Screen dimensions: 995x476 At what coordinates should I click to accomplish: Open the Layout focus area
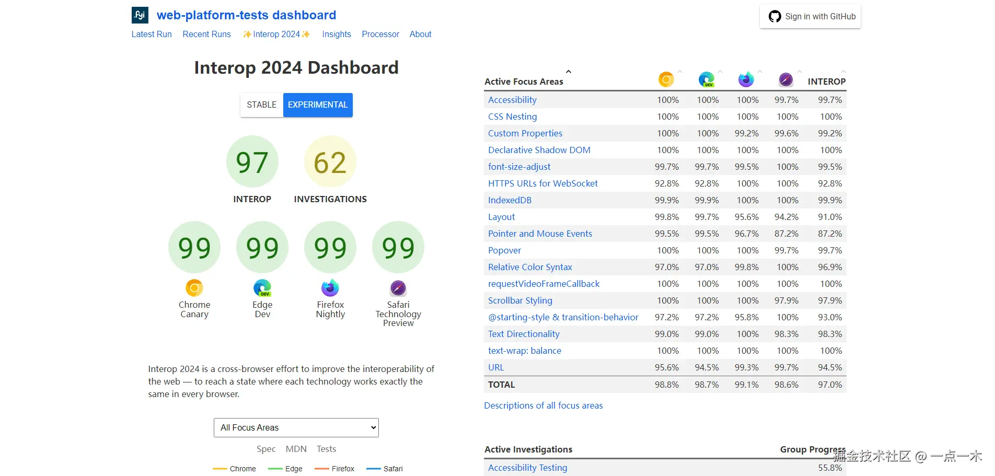(x=502, y=217)
